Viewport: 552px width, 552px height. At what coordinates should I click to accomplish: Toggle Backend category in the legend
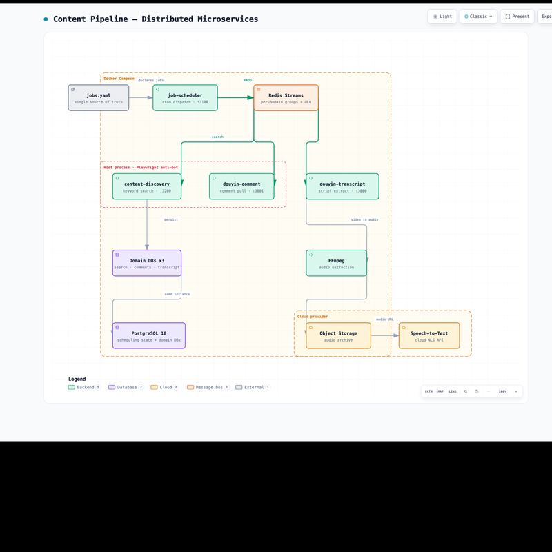(84, 387)
